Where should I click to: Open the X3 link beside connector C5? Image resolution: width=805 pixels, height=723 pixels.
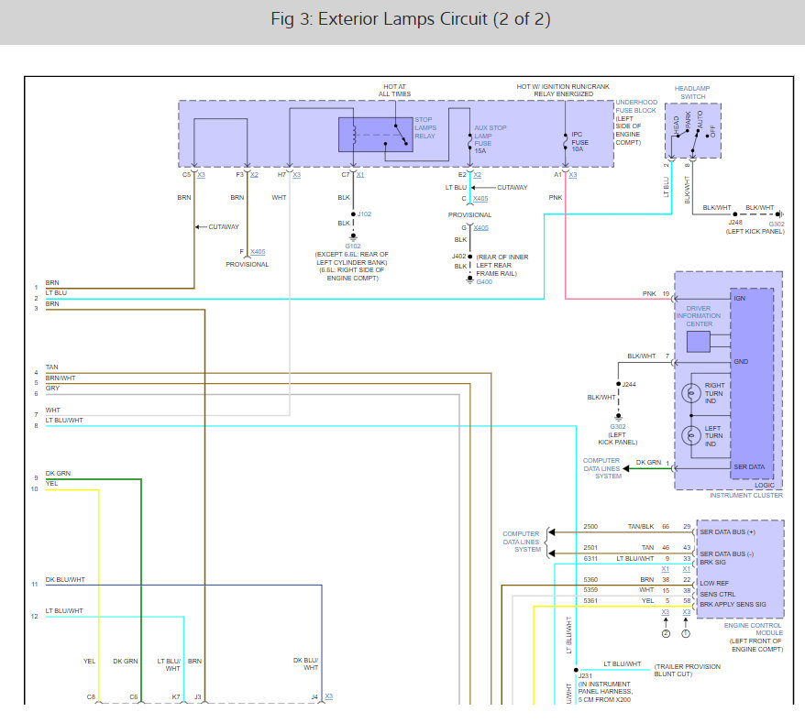point(202,175)
